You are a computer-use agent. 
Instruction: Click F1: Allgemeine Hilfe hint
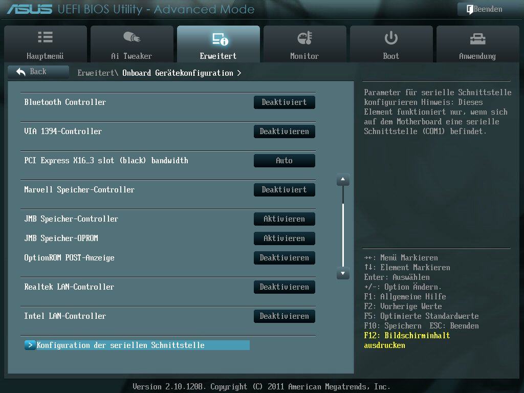point(405,297)
